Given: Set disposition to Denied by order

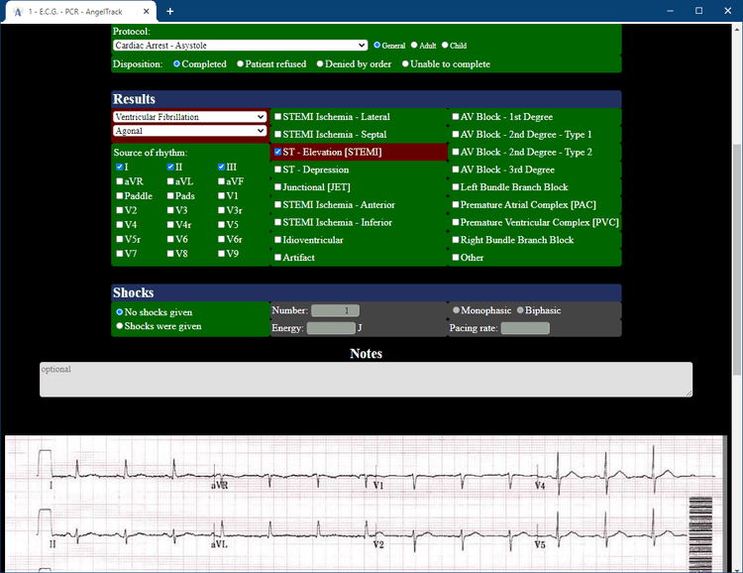Looking at the screenshot, I should click(320, 63).
